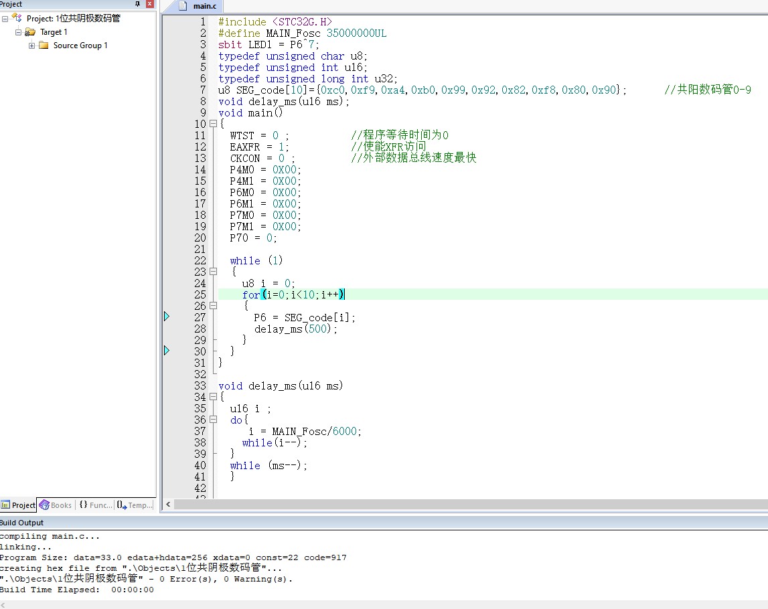Viewport: 768px width, 609px height.
Task: Expand the Source Group 1 tree node
Action: point(31,46)
